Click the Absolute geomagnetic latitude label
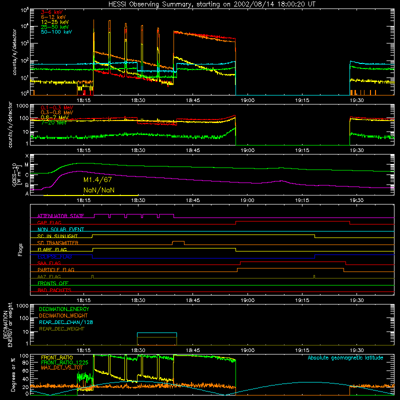The image size is (400, 400). [345, 358]
